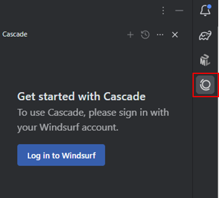Open the ML tool window icon
This screenshot has width=219, height=198.
(x=205, y=60)
